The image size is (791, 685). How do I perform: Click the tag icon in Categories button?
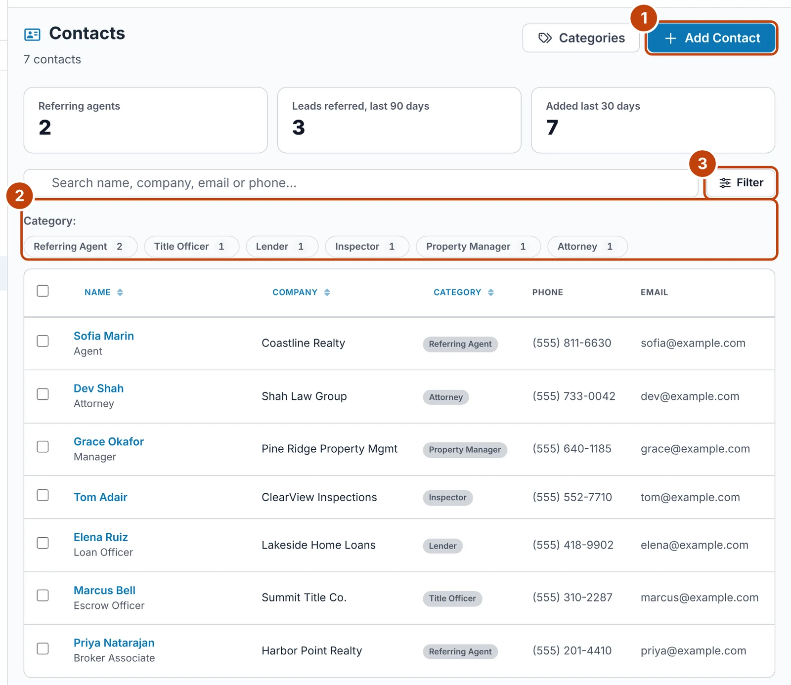pos(545,38)
